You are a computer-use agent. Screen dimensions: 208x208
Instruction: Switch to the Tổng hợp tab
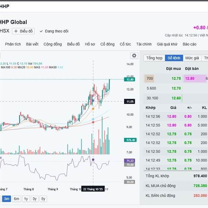[x=154, y=58]
